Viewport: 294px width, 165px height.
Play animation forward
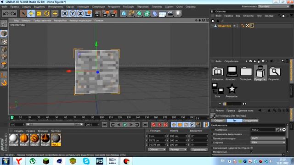(125, 125)
